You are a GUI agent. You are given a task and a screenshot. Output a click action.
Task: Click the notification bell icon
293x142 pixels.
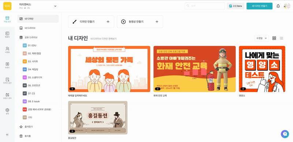pos(278,6)
